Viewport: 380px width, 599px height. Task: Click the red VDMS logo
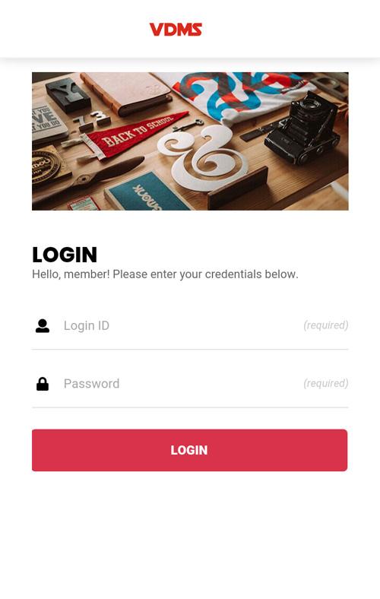176,30
